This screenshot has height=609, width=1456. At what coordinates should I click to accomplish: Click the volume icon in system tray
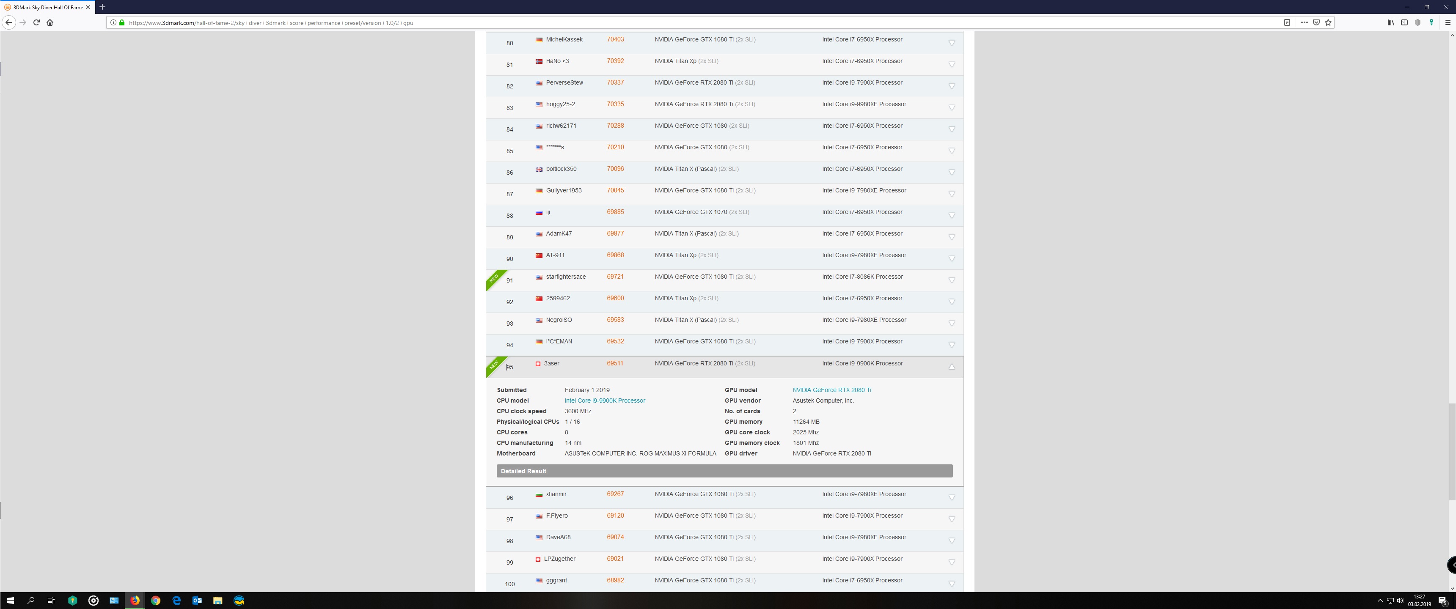[x=1400, y=601]
